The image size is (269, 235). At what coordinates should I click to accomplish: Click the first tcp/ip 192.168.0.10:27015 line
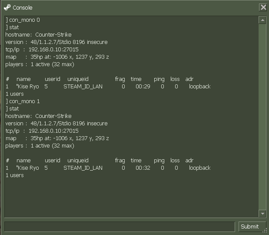(42, 50)
